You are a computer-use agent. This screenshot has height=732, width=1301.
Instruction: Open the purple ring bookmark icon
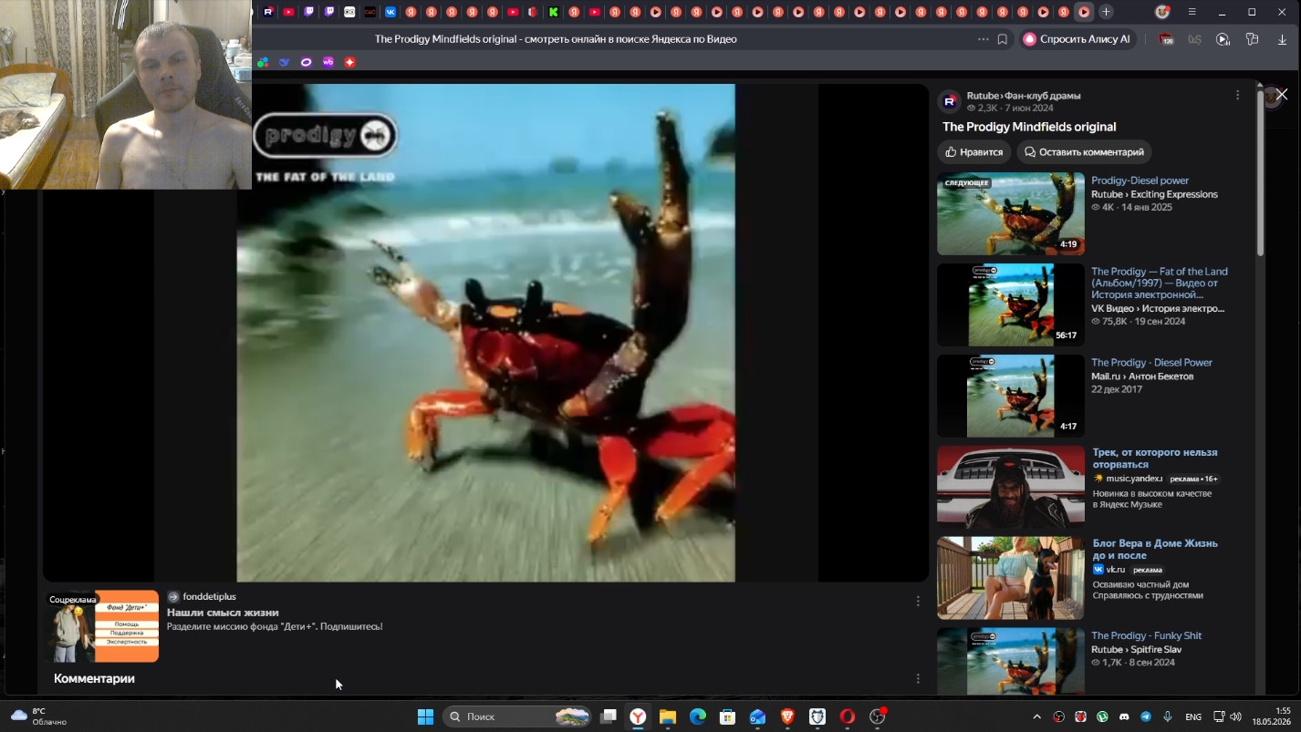point(306,62)
